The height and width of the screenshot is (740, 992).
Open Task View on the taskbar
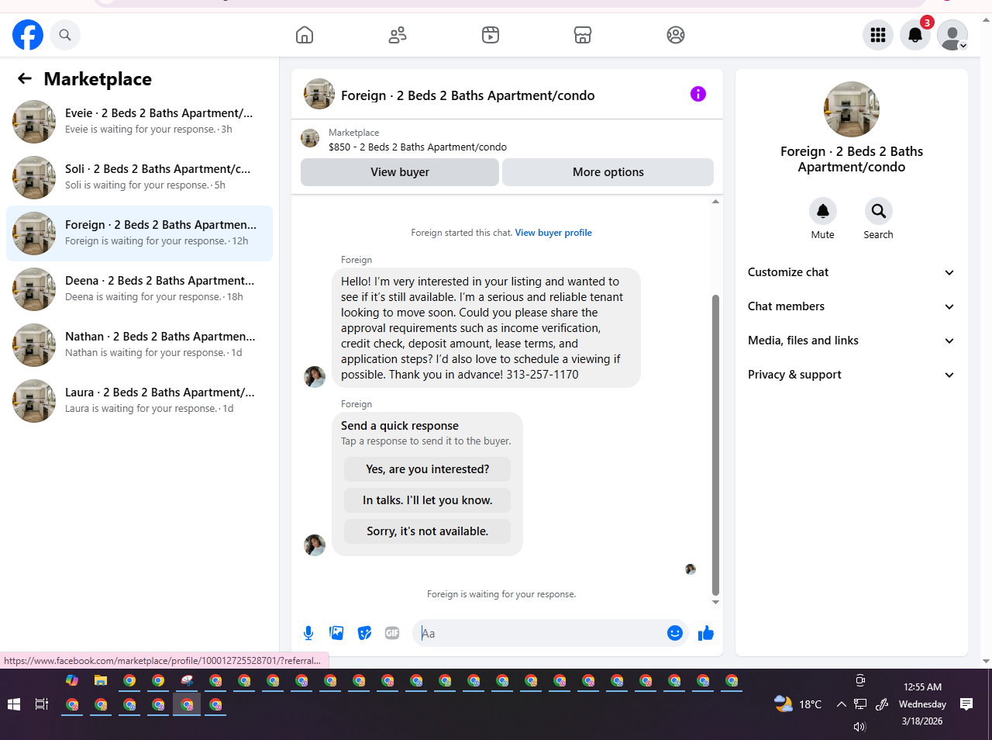[42, 704]
